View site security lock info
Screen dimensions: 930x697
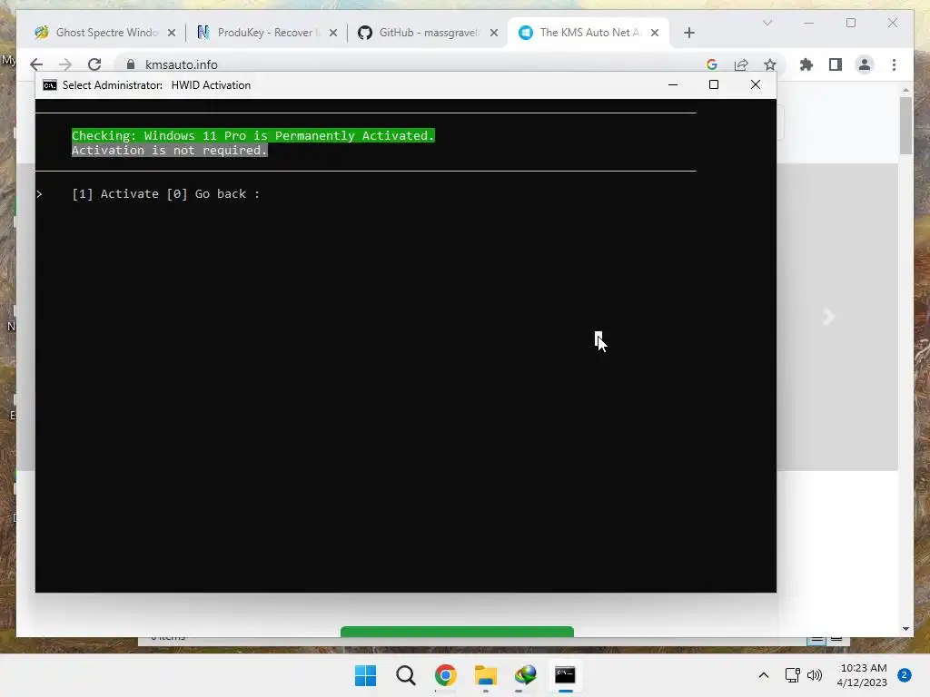click(x=131, y=64)
